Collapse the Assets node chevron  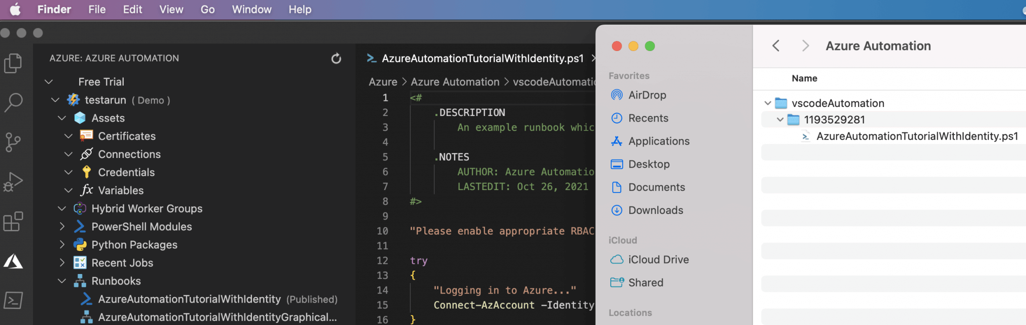(62, 118)
